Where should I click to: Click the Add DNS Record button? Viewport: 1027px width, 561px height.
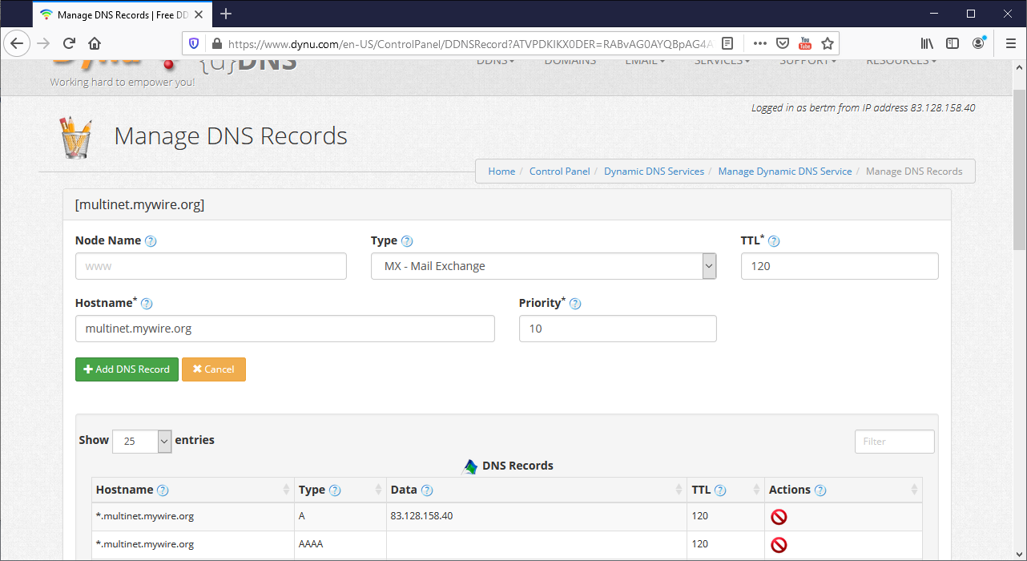(x=127, y=369)
